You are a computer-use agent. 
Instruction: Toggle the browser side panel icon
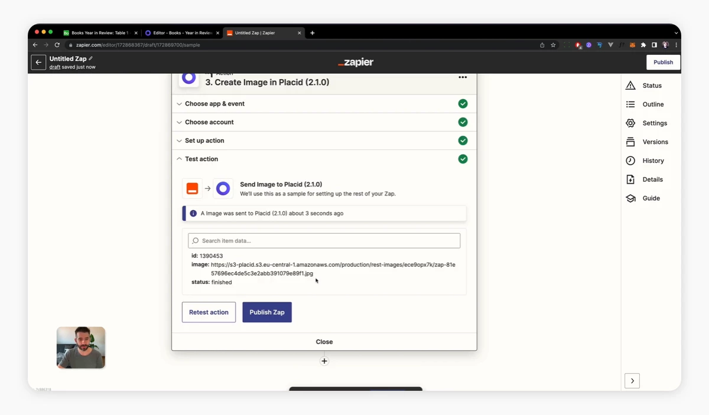click(654, 45)
